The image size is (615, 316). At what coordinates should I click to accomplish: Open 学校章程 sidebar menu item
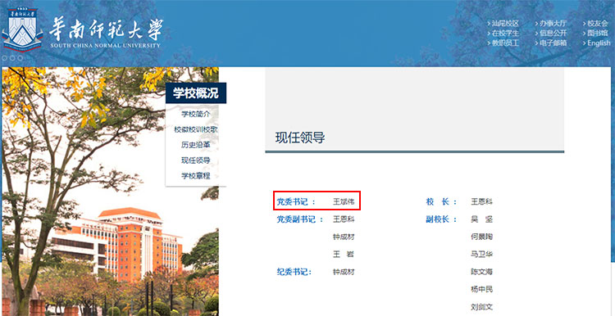click(x=196, y=176)
